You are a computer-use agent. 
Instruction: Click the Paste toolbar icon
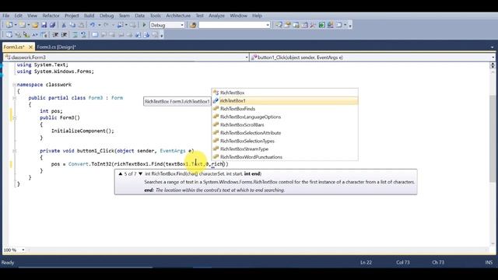[x=81, y=25]
